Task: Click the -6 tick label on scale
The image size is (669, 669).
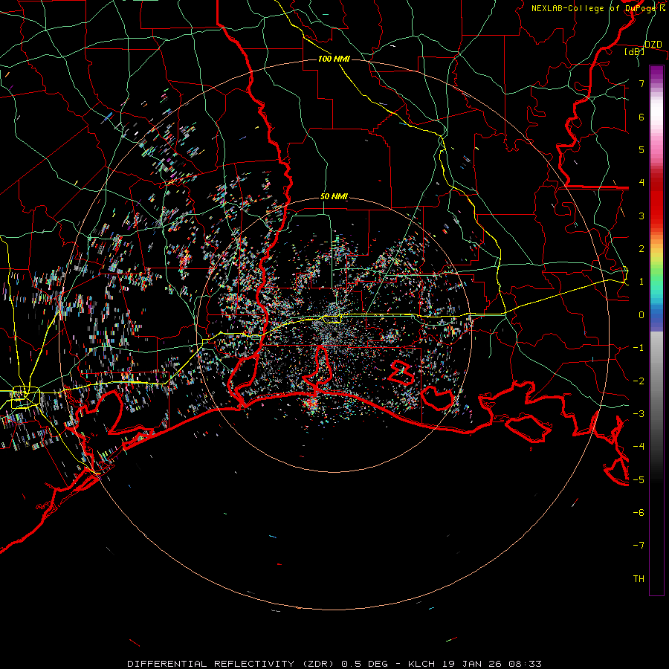Action: tap(639, 513)
